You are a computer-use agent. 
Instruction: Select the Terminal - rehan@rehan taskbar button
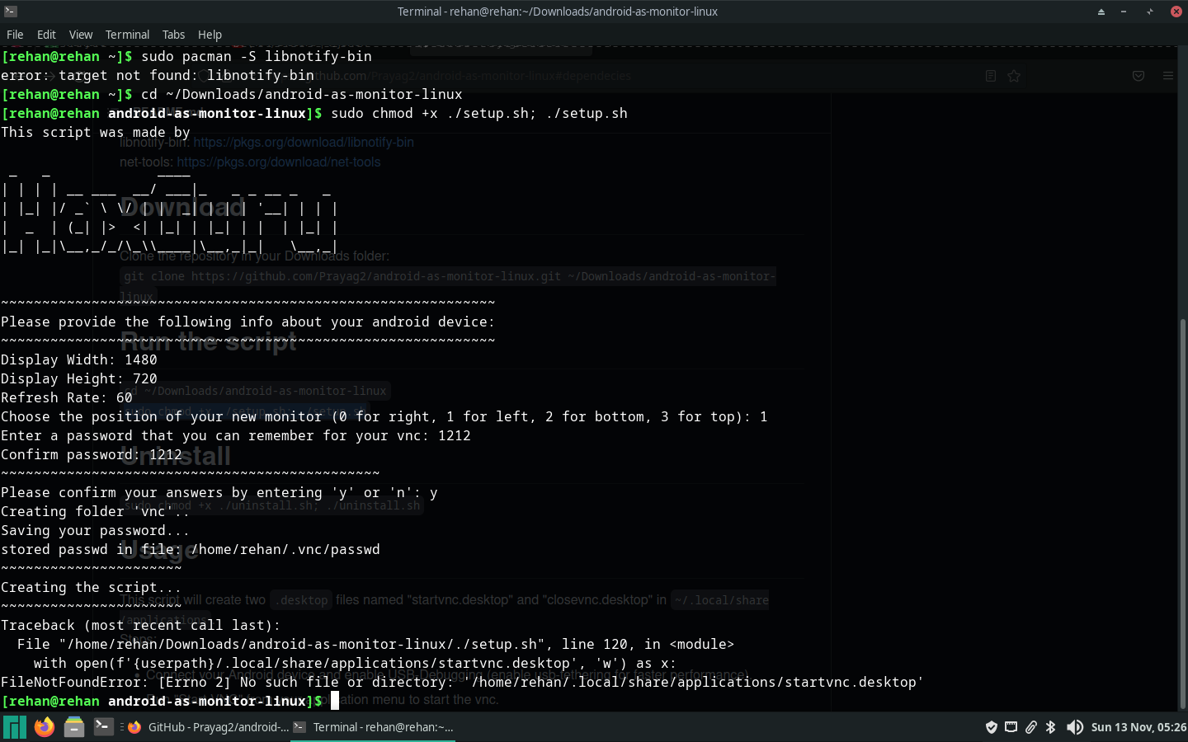coord(373,727)
